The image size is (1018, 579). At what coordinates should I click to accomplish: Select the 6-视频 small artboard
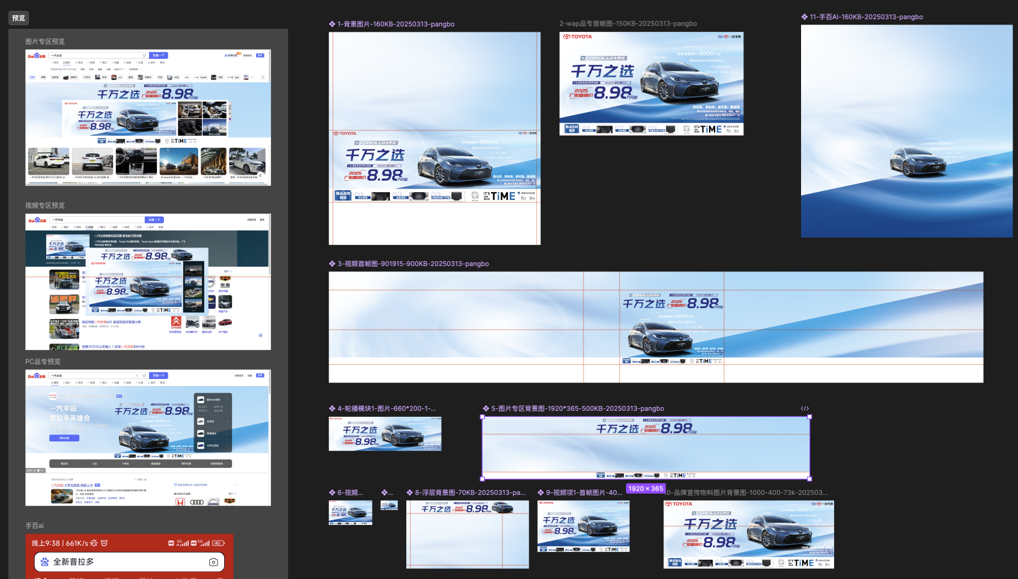(x=350, y=513)
